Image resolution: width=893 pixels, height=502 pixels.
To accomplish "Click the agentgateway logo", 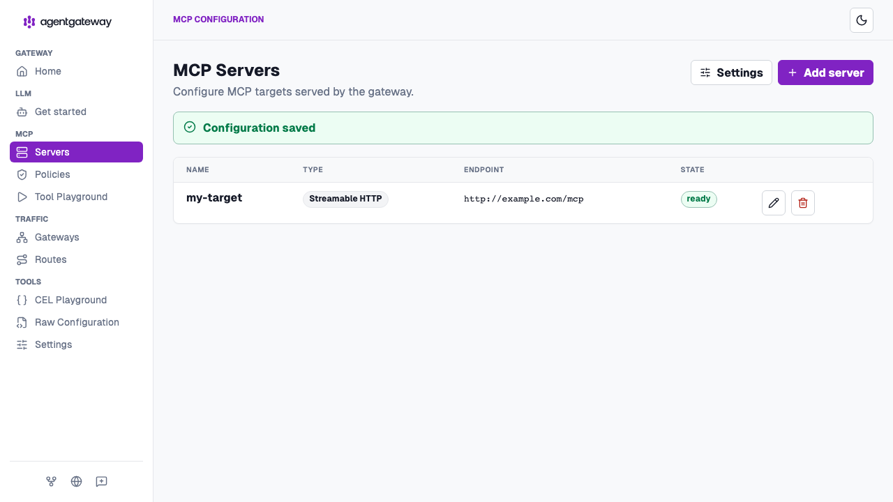I will pos(68,22).
